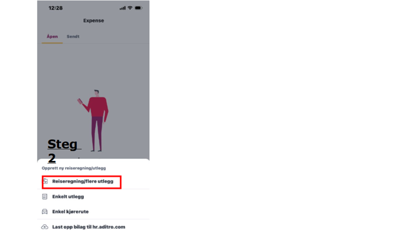The height and width of the screenshot is (242, 404).
Task: Tap the Steg 2 heading text
Action: (x=63, y=151)
